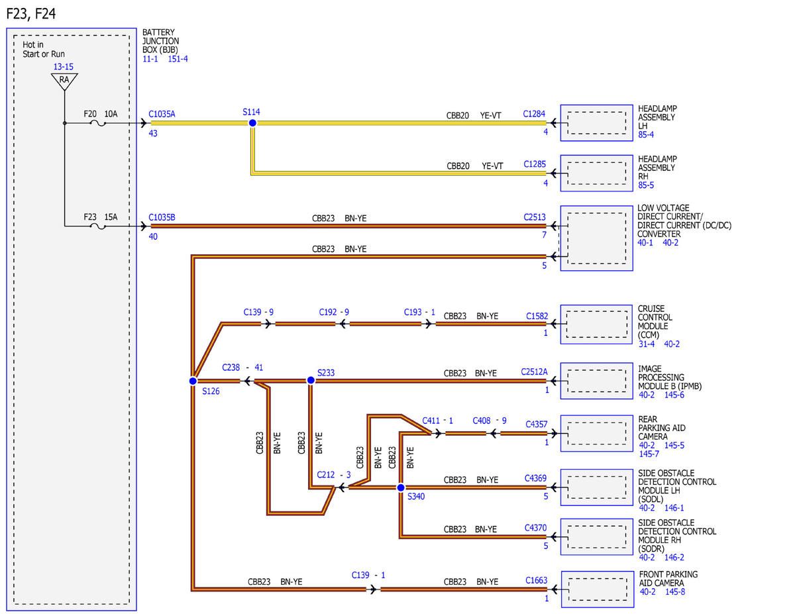795x614 pixels.
Task: Select the blue splice dot at S340
Action: [x=400, y=487]
